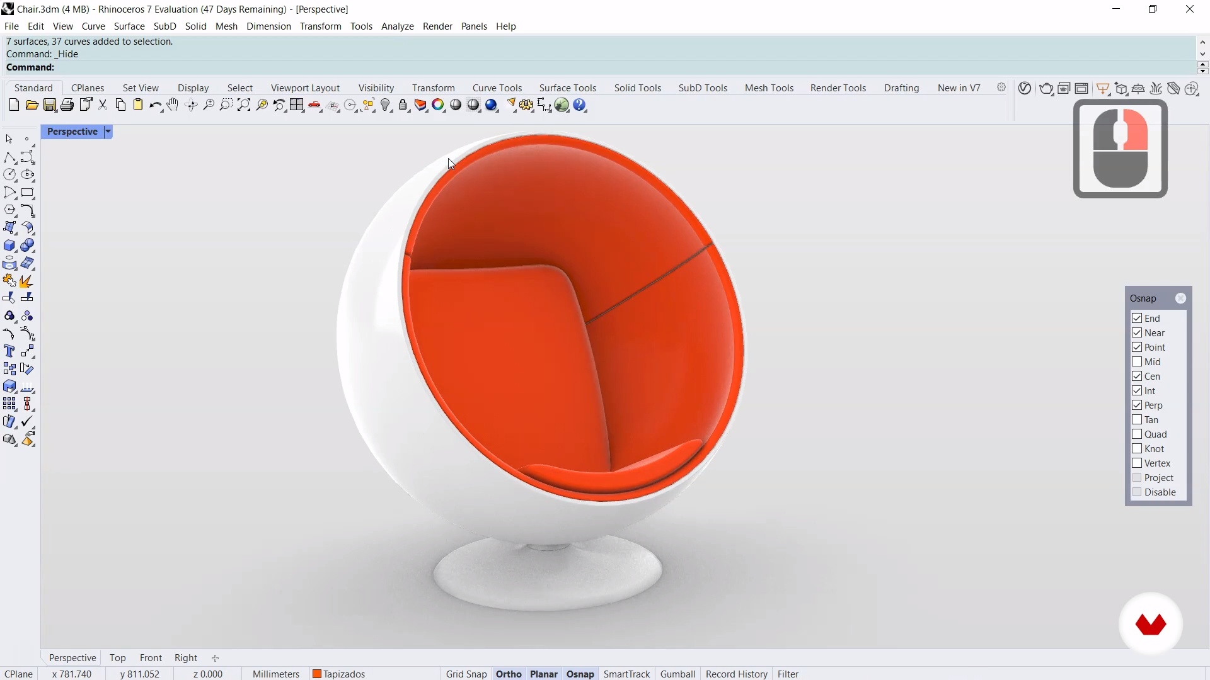
Task: Click the Zoom Extents icon
Action: tap(244, 105)
